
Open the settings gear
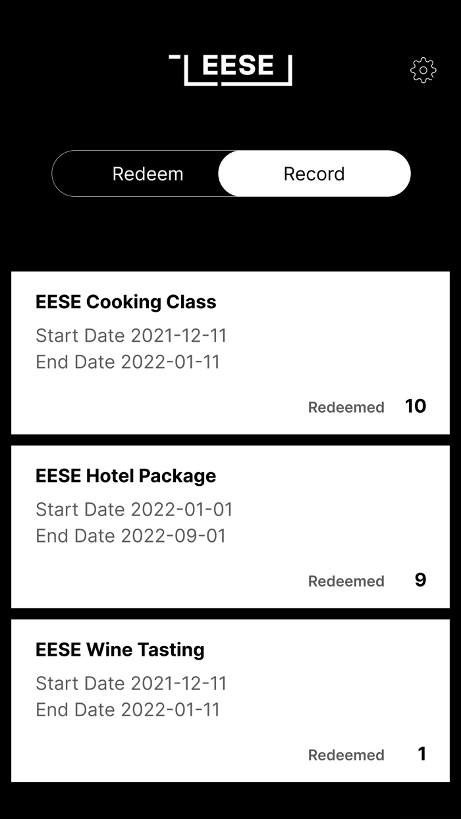click(x=423, y=70)
